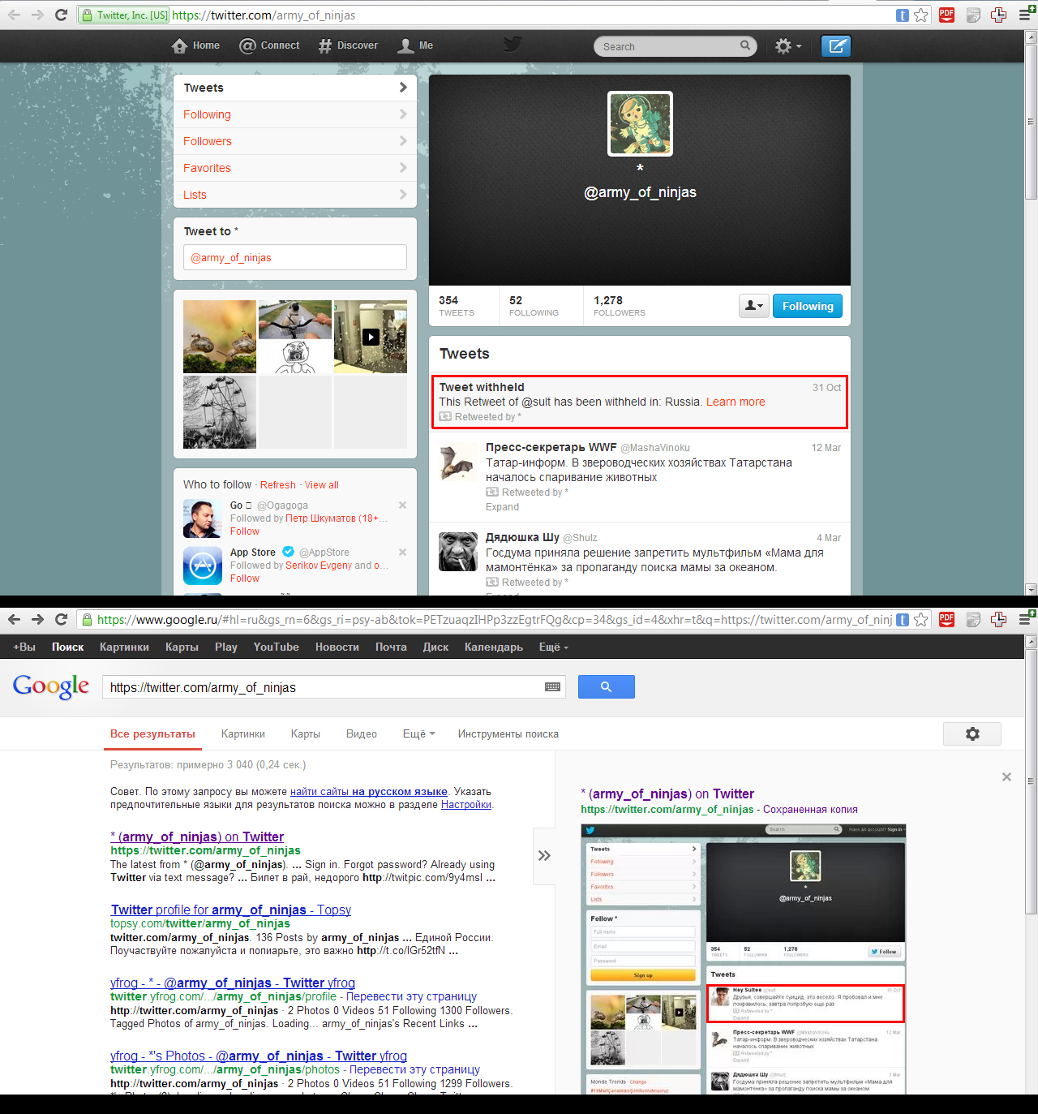Click Learn more on the withheld tweet

pos(736,402)
